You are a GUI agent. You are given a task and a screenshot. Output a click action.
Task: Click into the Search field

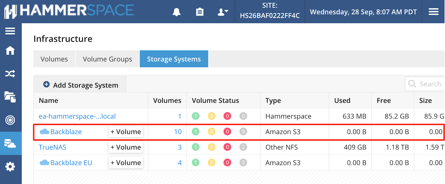pyautogui.click(x=426, y=84)
